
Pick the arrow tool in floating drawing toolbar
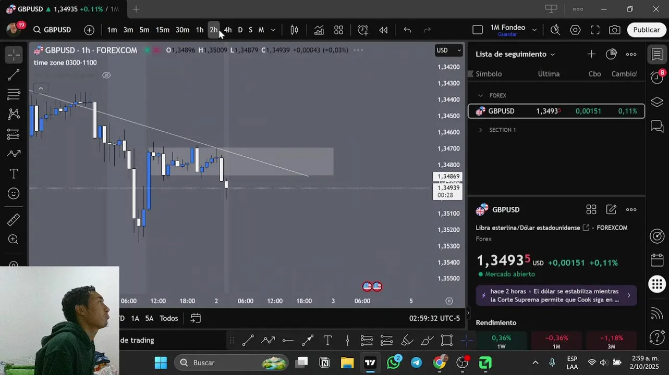pos(308,341)
